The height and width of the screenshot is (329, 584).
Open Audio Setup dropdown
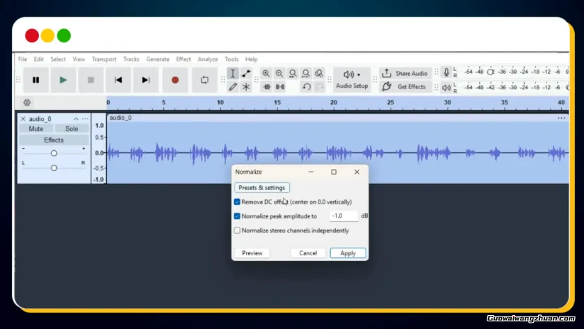pos(352,79)
